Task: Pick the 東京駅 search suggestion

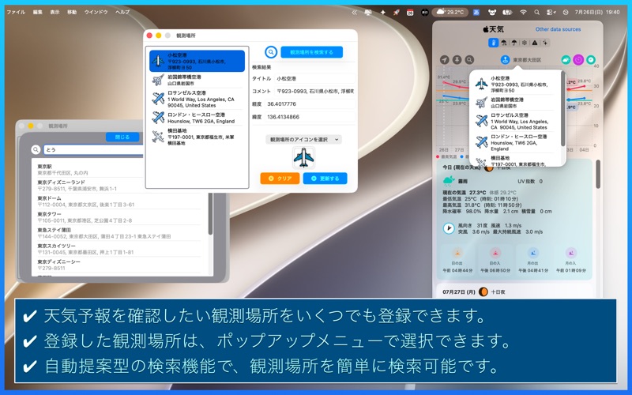Action: [x=119, y=169]
